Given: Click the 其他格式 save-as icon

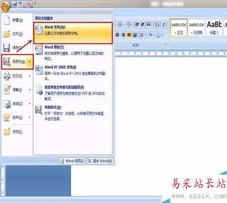Looking at the screenshot, I should point(39,110).
